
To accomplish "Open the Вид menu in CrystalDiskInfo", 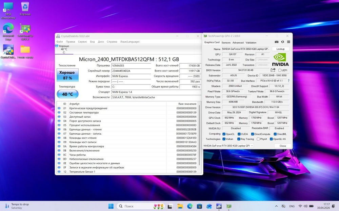I will (x=92, y=42).
